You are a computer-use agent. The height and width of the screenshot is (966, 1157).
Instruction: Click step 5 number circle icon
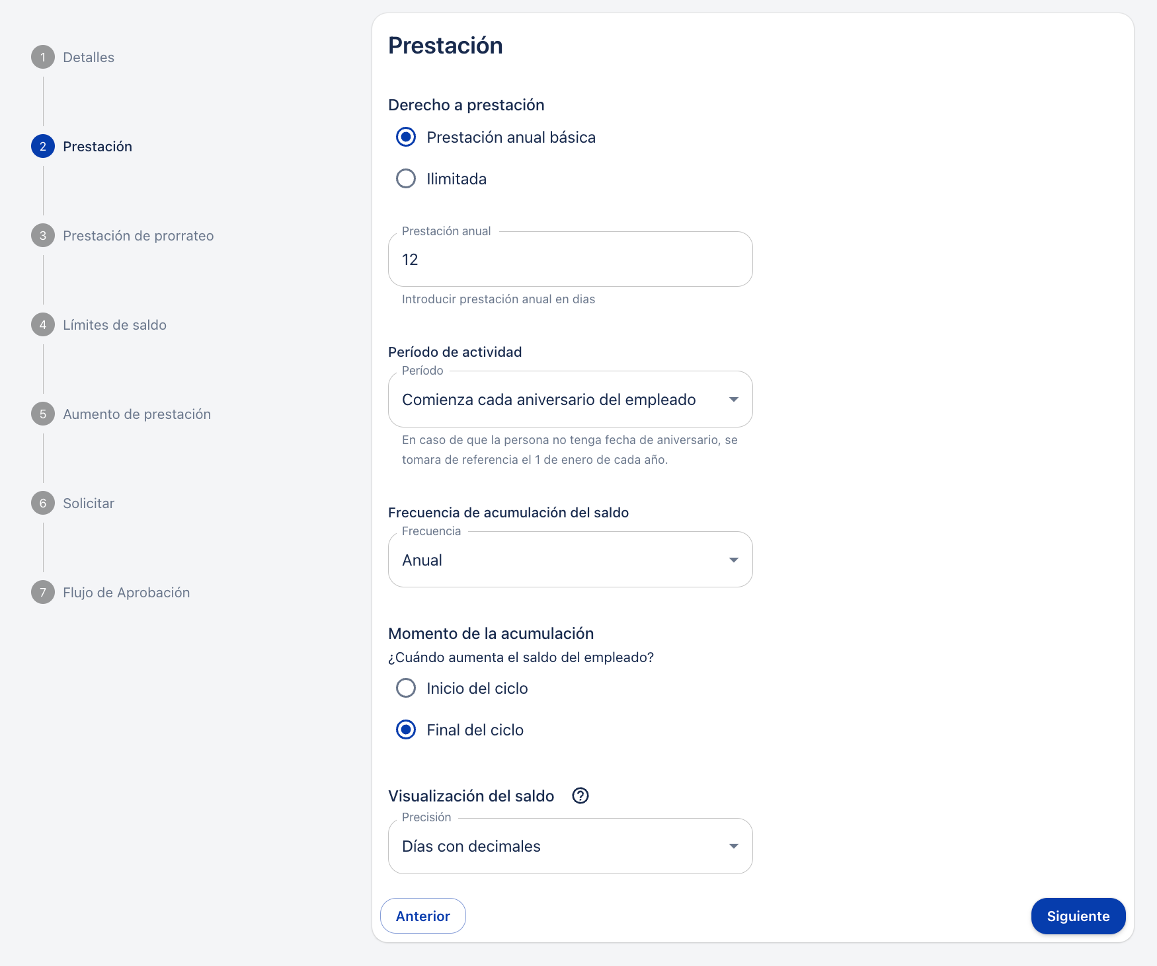43,414
